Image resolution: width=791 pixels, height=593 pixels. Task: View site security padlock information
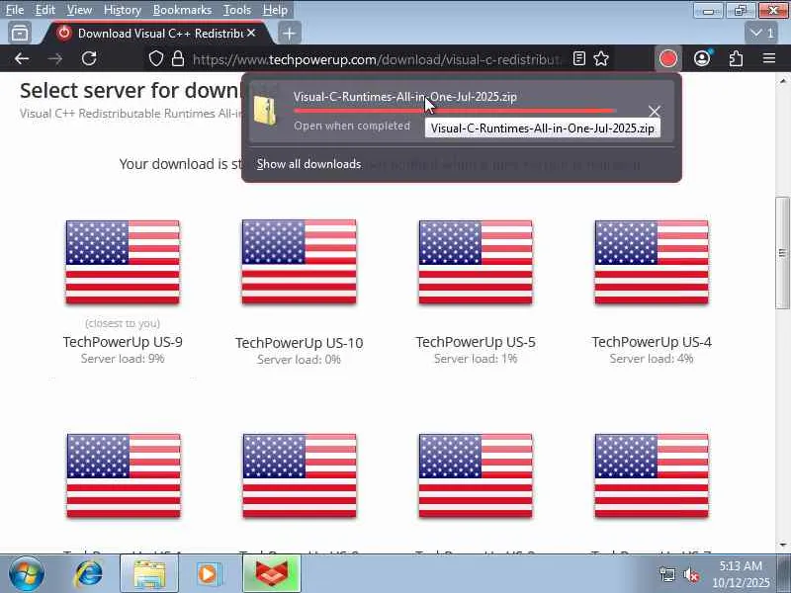pyautogui.click(x=178, y=59)
